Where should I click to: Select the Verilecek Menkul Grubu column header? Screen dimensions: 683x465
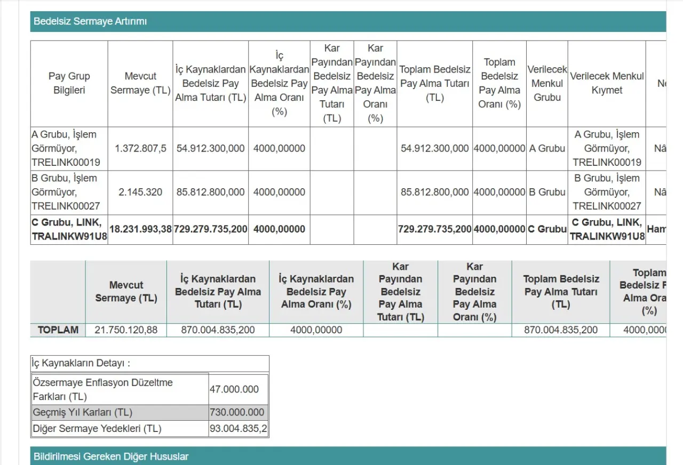[x=547, y=83]
